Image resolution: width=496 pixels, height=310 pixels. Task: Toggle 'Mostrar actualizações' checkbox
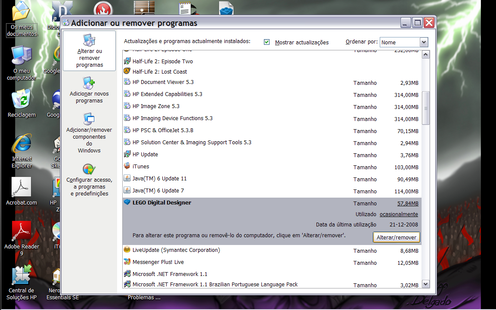267,42
